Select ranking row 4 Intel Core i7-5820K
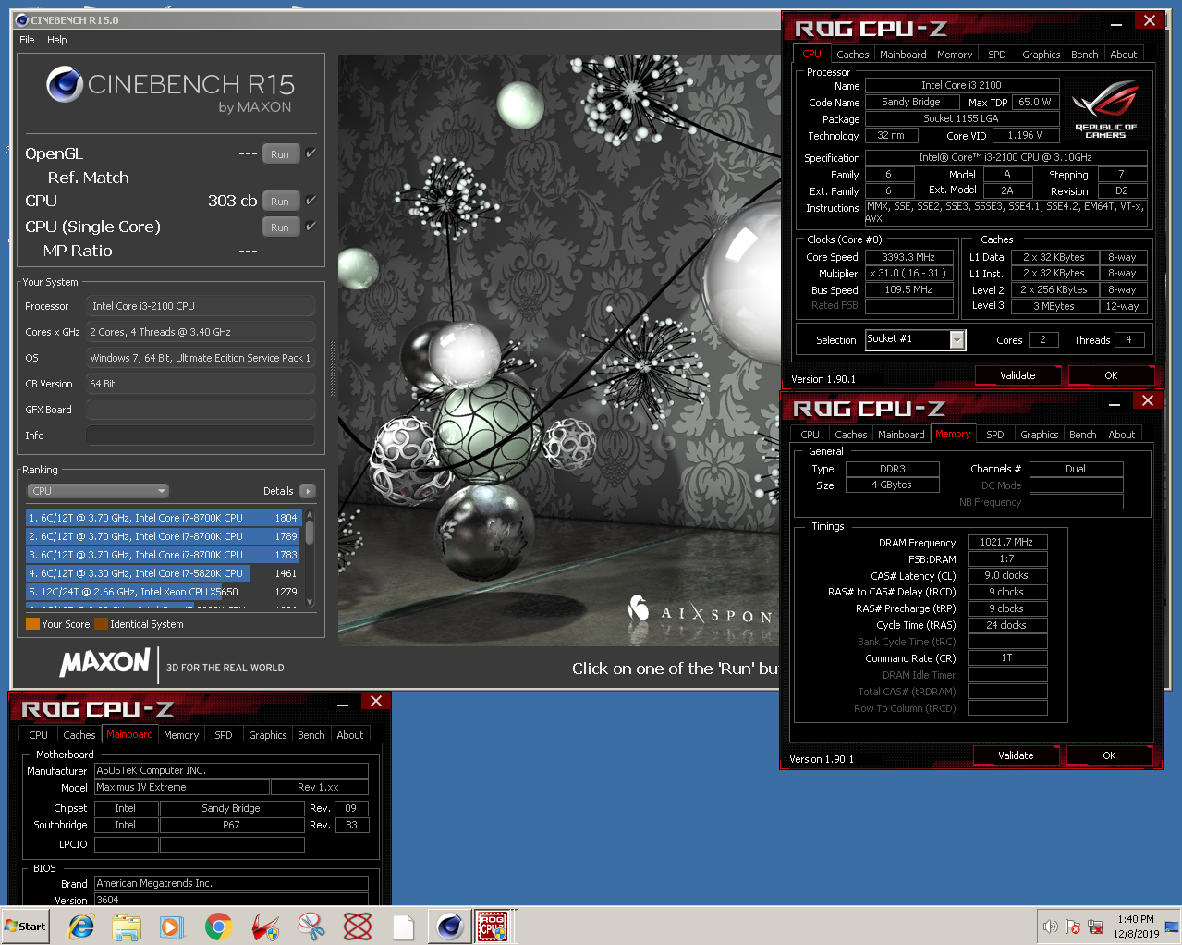This screenshot has height=945, width=1182. tap(164, 573)
